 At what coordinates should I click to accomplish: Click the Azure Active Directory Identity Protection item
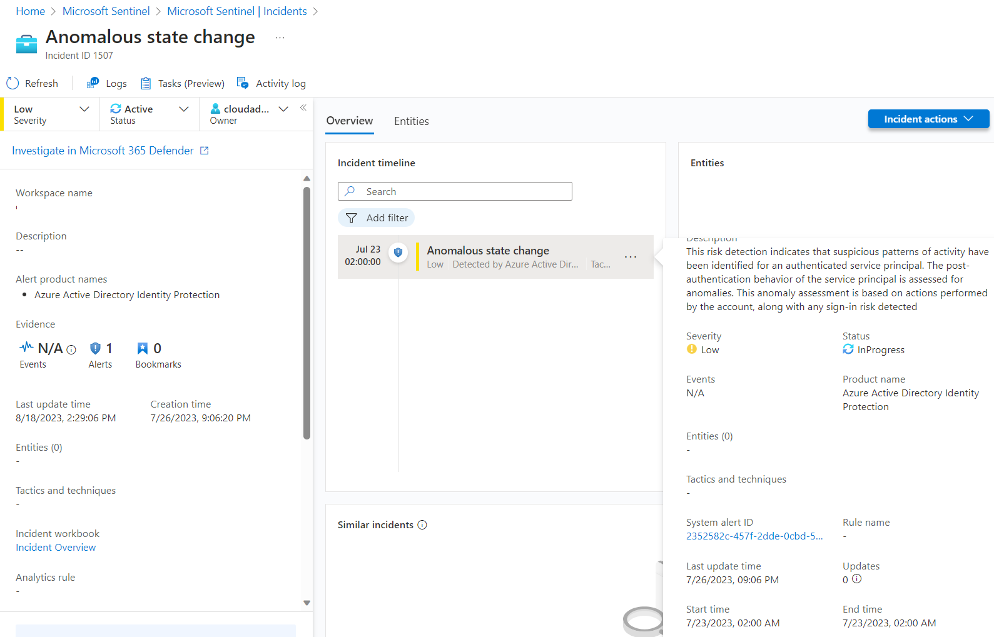(x=127, y=295)
